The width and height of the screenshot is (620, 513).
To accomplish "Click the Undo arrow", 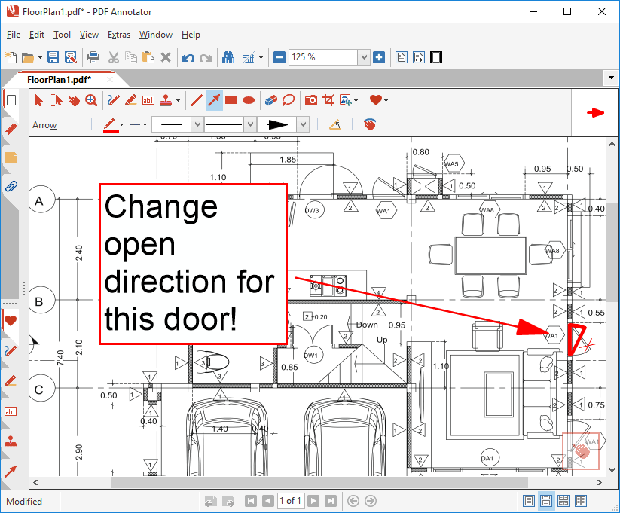I will (188, 58).
